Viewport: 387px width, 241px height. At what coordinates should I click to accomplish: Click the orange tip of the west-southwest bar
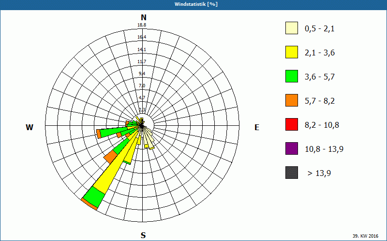tap(99, 134)
